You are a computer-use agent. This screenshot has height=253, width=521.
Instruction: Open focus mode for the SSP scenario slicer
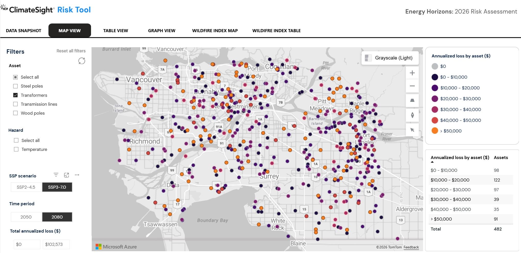(67, 175)
